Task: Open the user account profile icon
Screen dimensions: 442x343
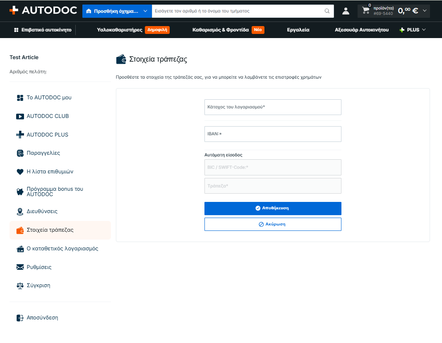Action: coord(346,11)
